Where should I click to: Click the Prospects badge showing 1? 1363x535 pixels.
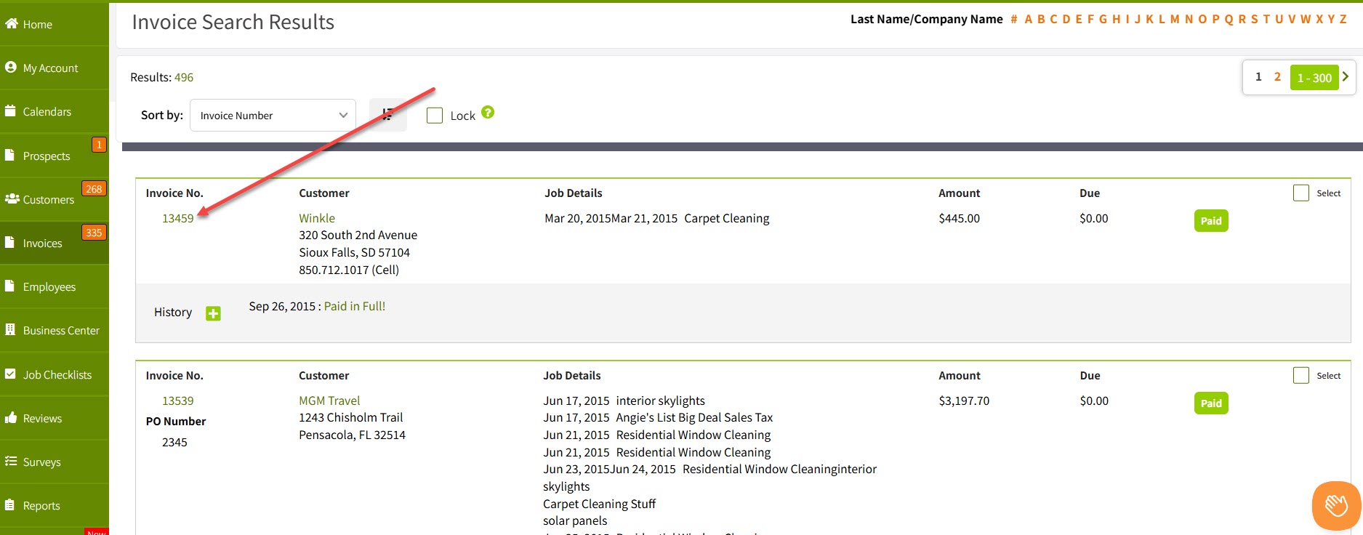pos(99,145)
